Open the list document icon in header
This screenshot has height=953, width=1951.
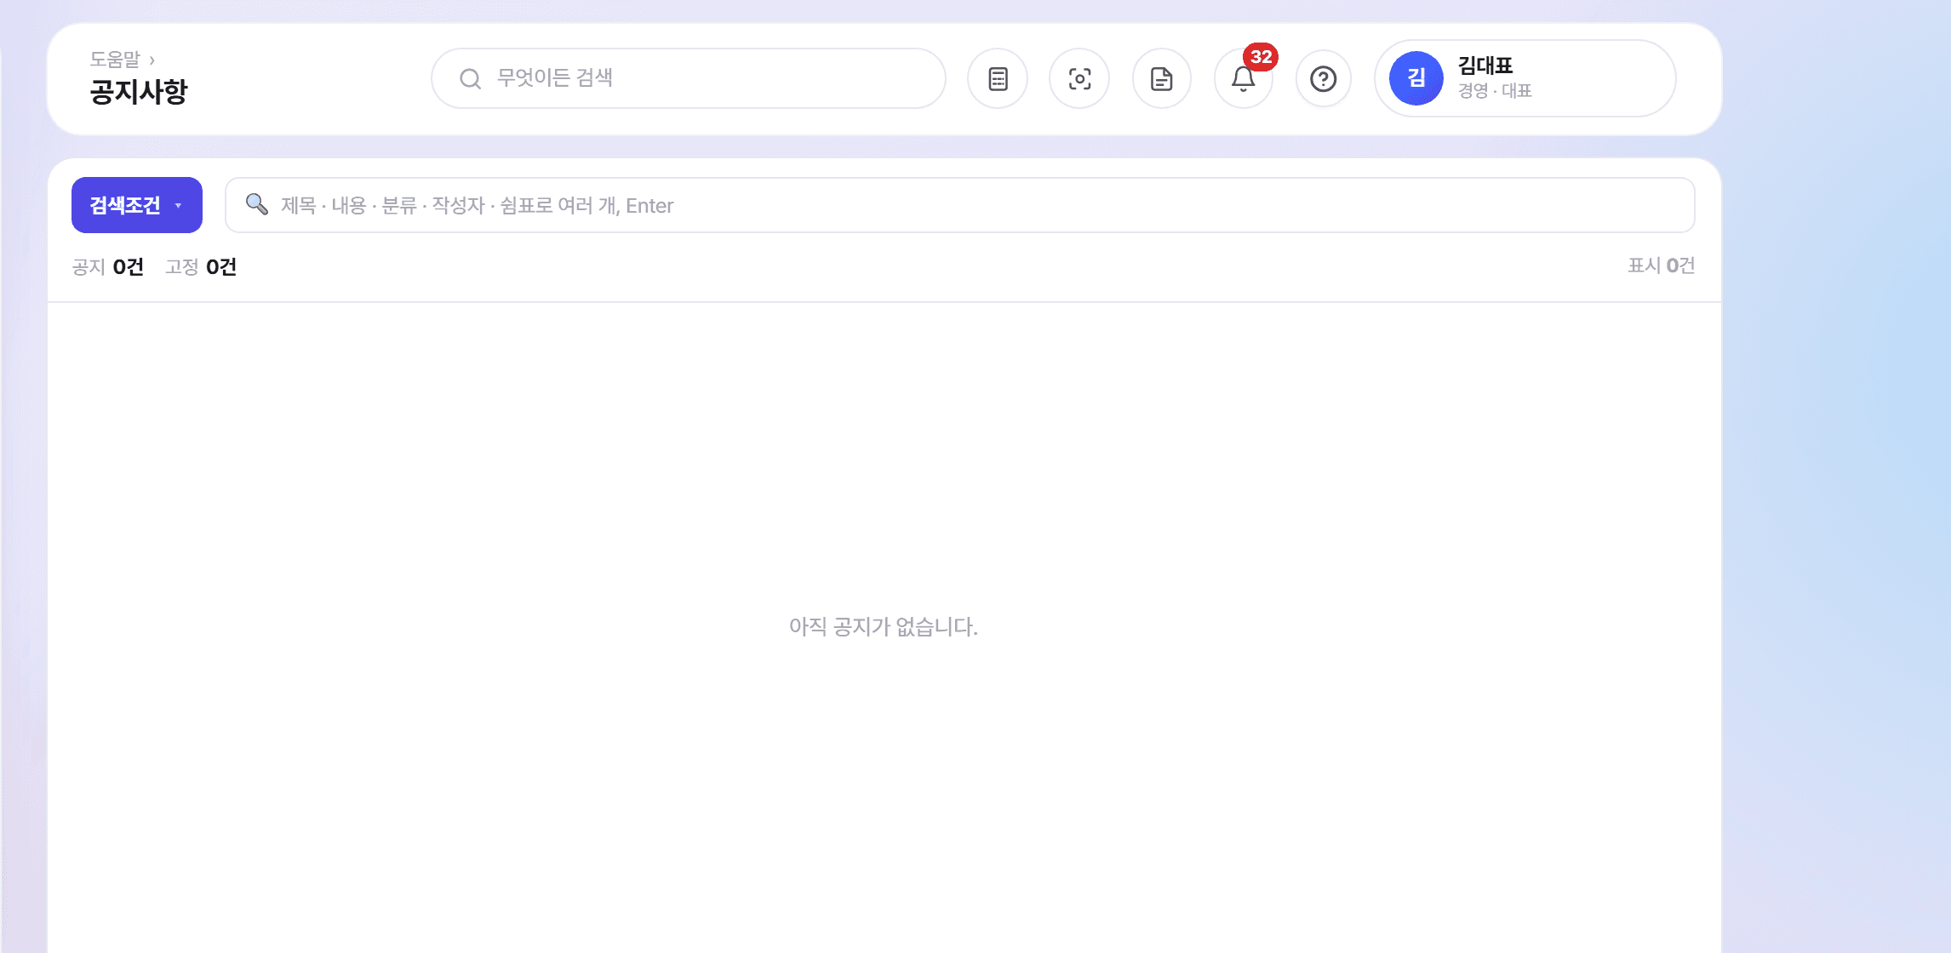point(998,79)
